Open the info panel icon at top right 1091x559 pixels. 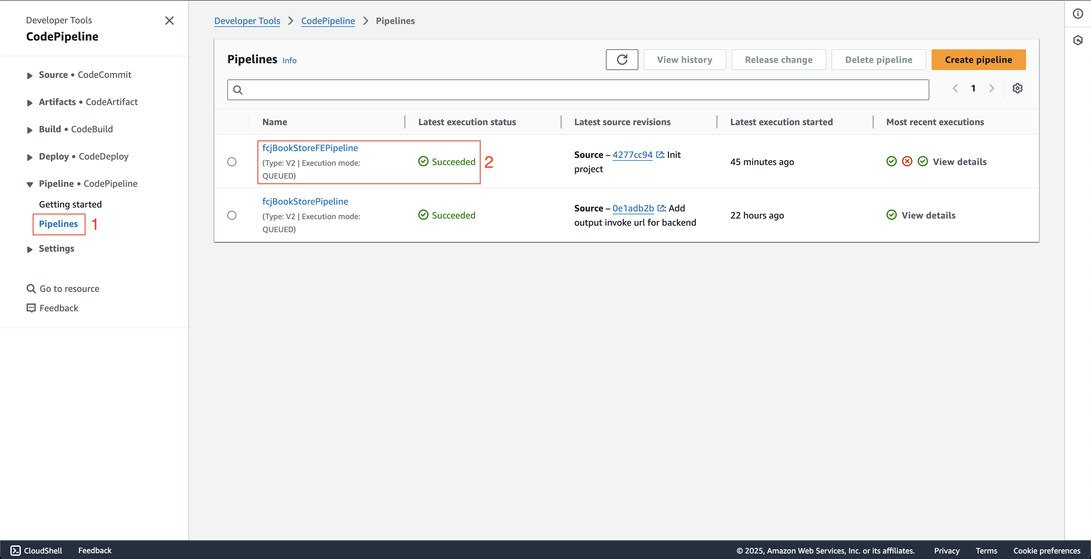pyautogui.click(x=1078, y=14)
